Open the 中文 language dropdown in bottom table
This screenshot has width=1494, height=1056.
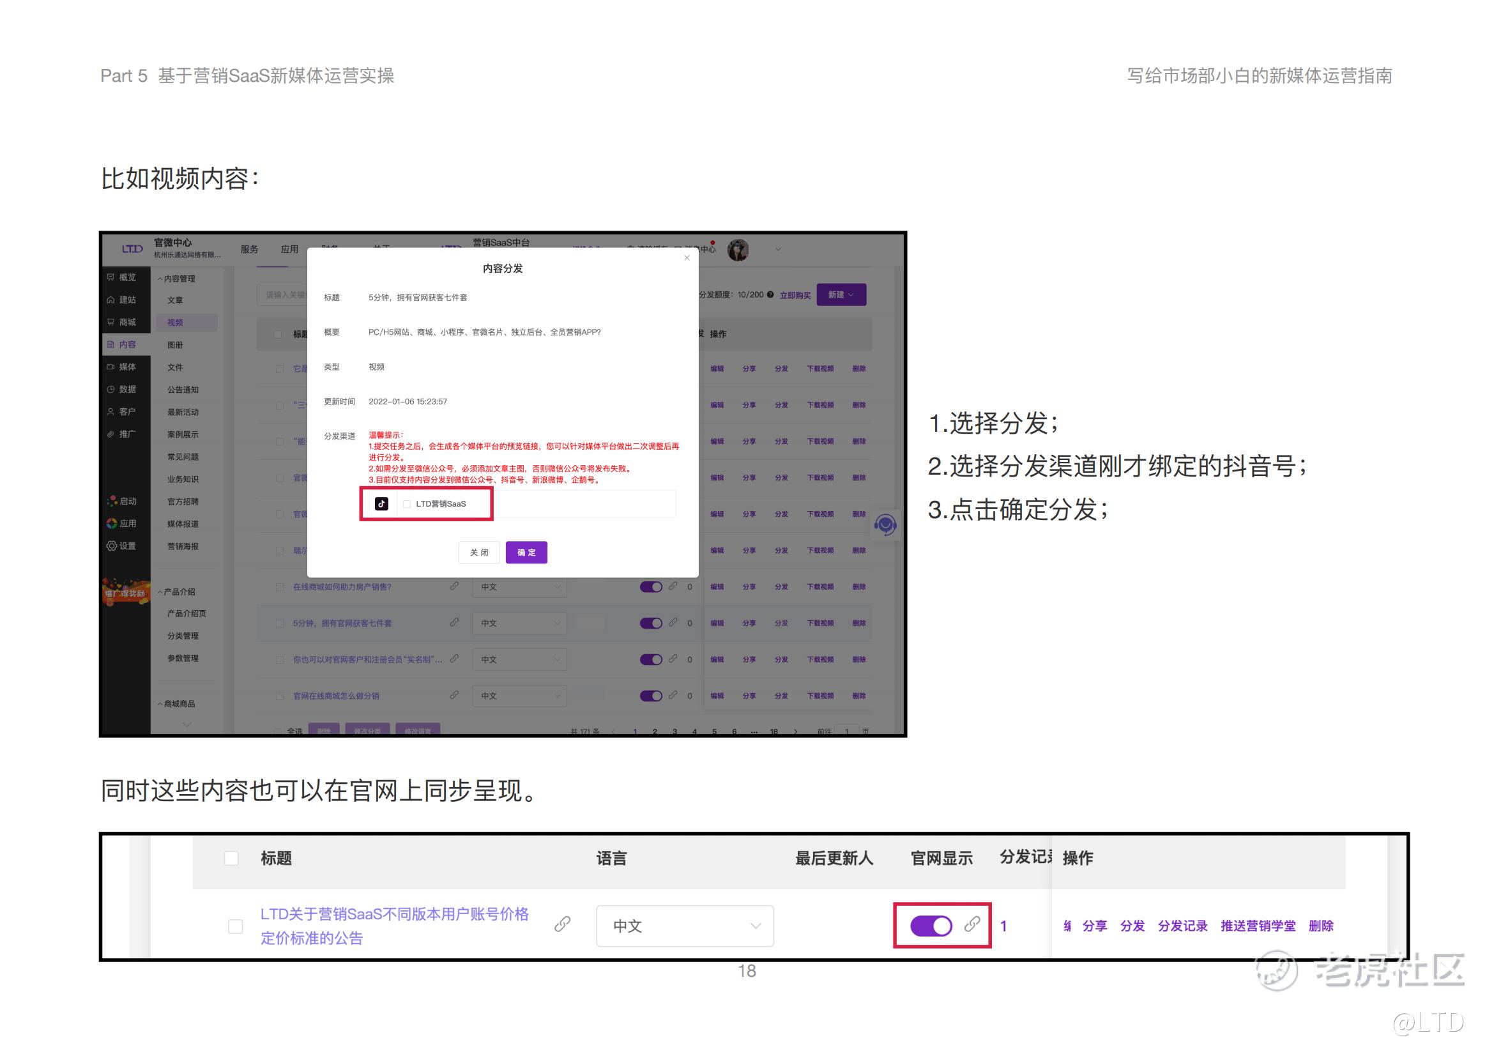click(x=685, y=925)
